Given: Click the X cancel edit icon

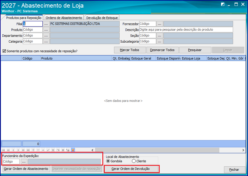Looking at the screenshot, I should 53,150.
